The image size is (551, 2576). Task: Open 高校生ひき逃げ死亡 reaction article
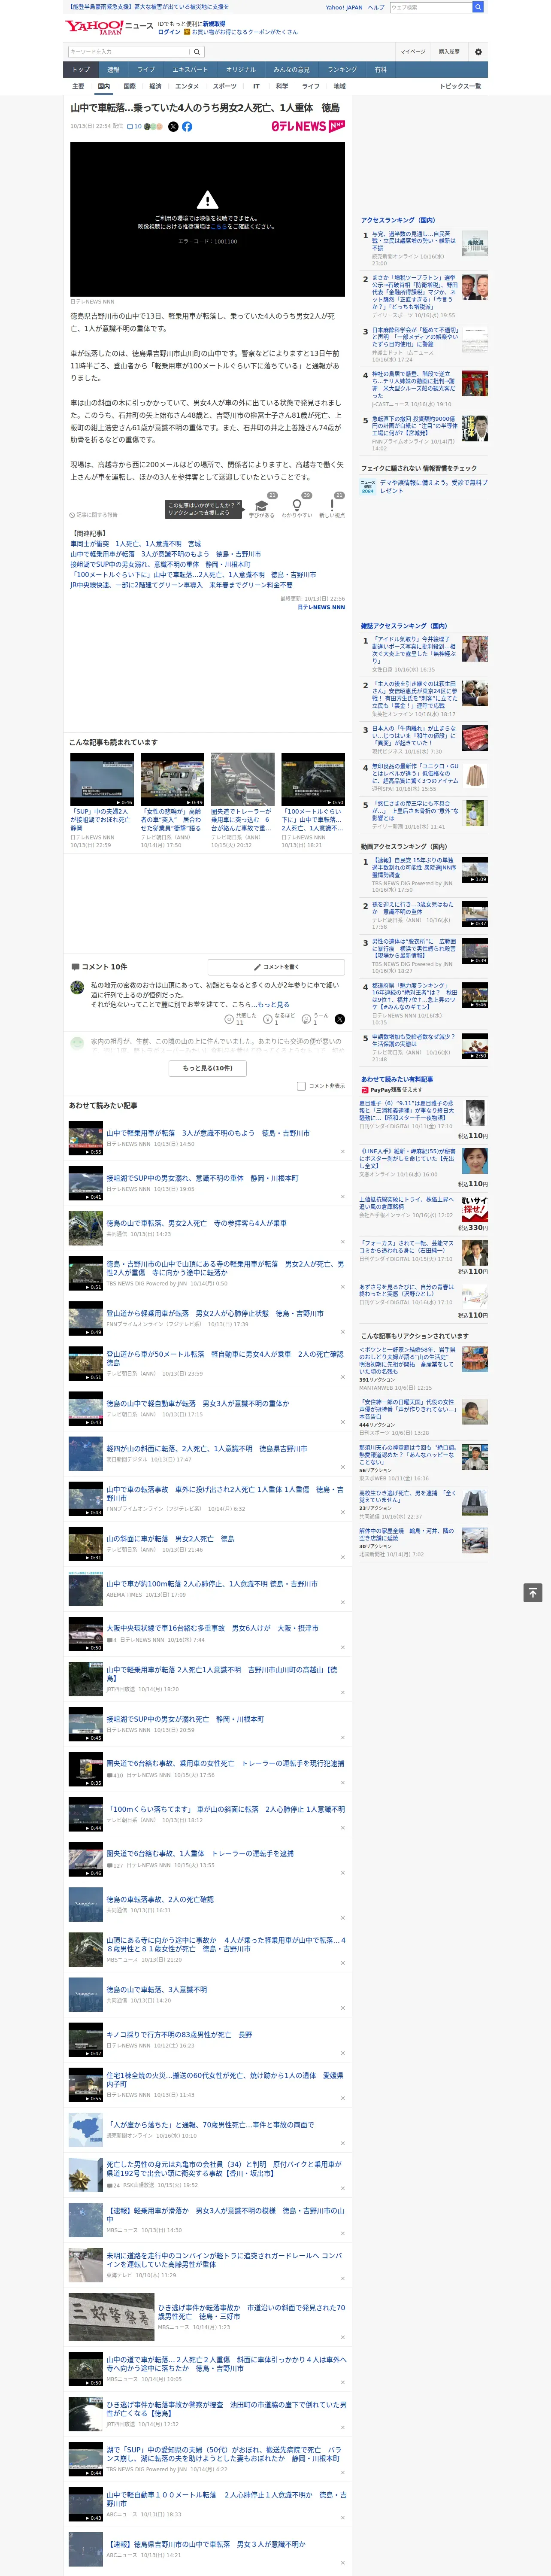(408, 1497)
